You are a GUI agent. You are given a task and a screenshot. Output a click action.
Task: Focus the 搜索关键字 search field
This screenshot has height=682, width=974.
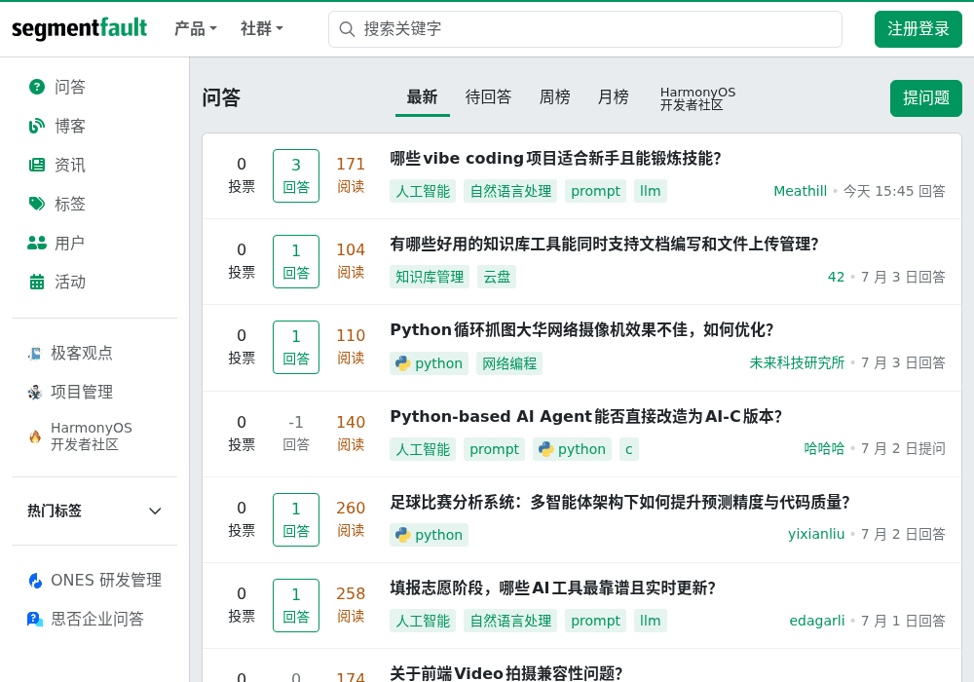point(585,29)
